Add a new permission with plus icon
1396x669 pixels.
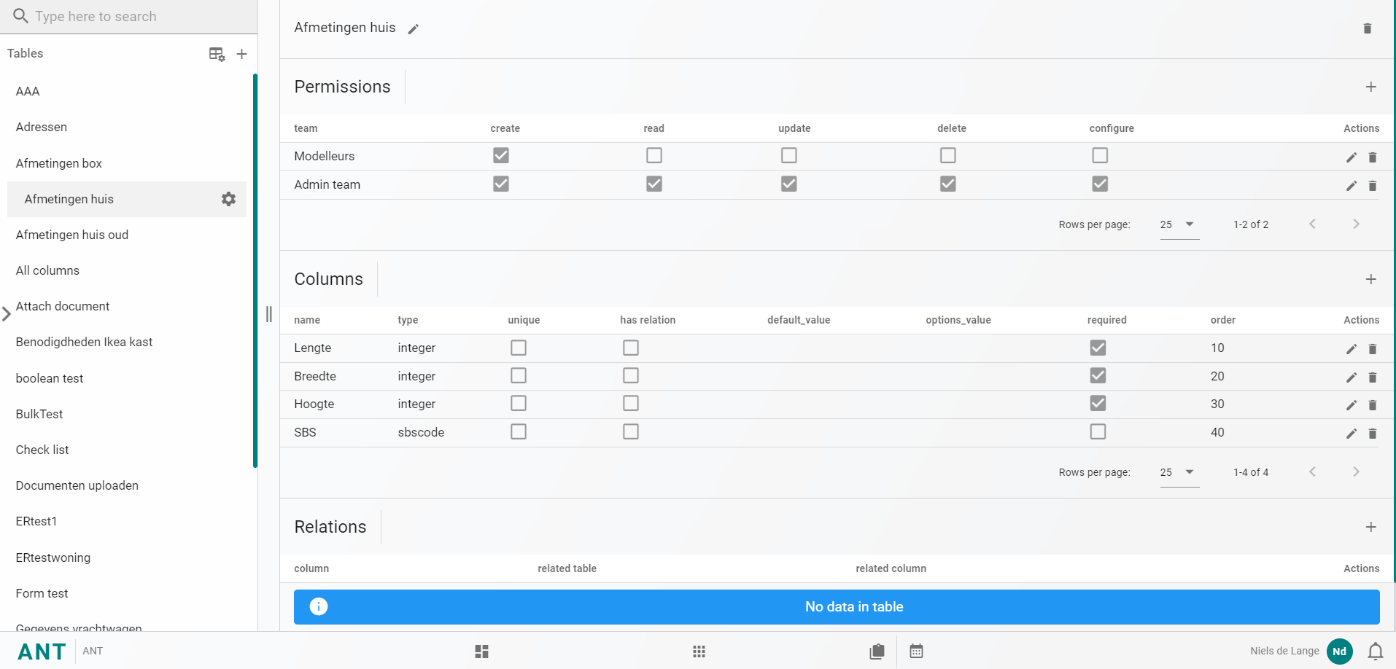1370,87
